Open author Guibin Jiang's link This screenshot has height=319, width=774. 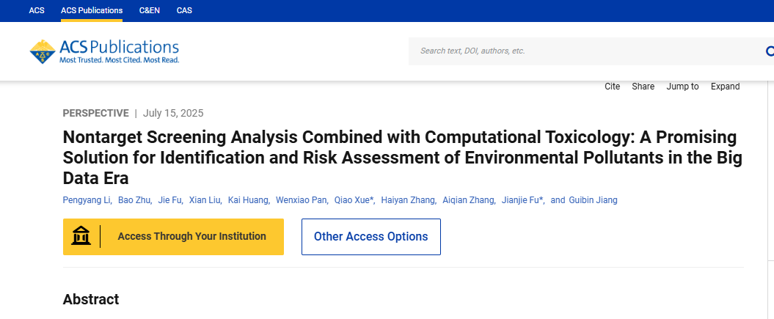coord(593,200)
